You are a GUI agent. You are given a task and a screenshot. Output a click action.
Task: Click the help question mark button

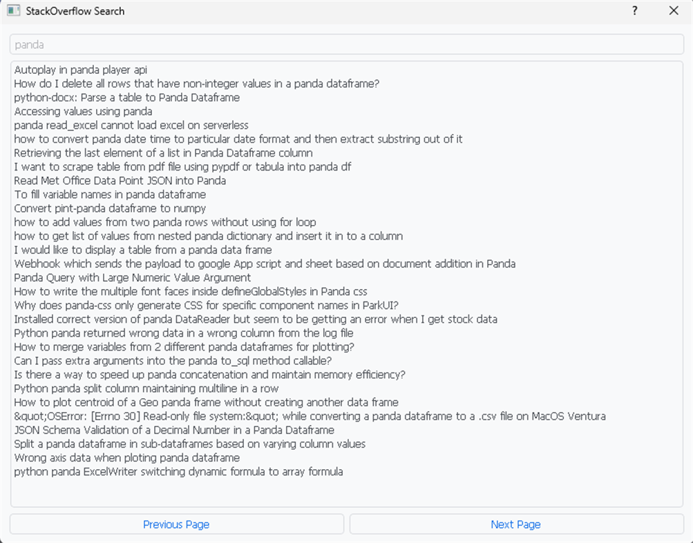pyautogui.click(x=635, y=11)
